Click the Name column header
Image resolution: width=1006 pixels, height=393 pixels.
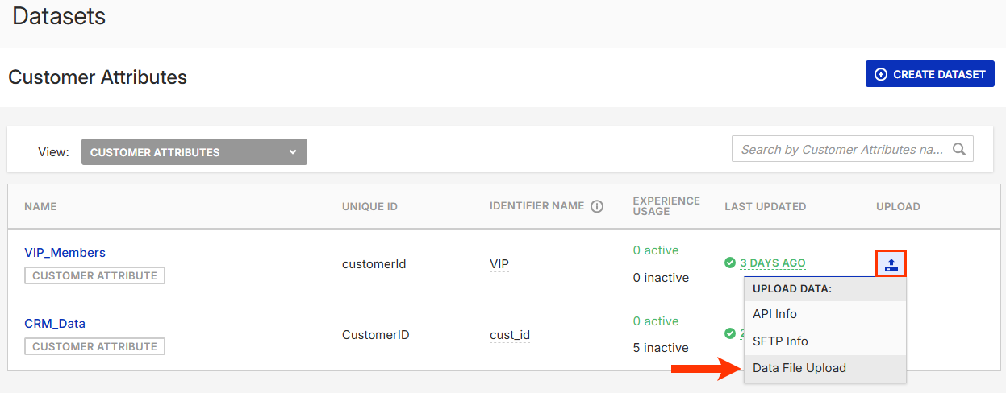(x=40, y=206)
